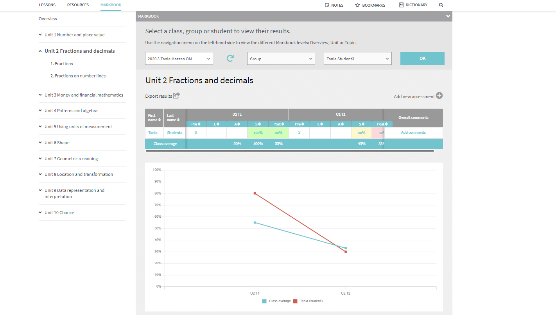
Task: Open the Group dropdown
Action: click(x=281, y=58)
